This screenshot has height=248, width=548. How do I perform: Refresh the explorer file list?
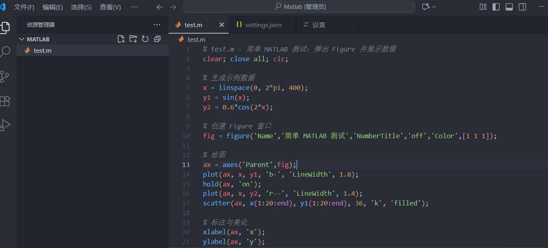145,39
